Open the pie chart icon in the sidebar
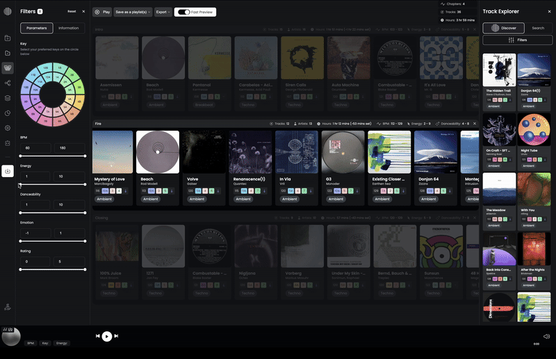556x359 pixels. (x=8, y=113)
